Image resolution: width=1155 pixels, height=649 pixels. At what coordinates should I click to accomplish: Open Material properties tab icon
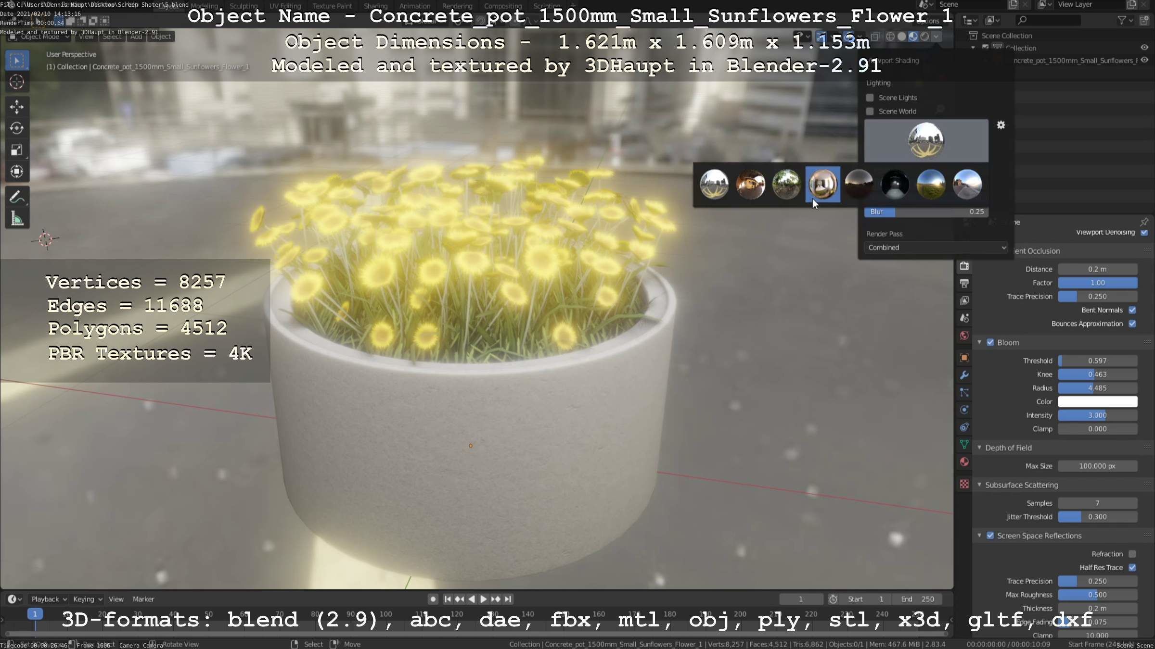964,462
